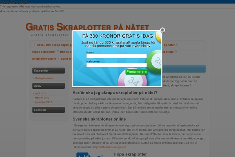Click the FÅ 330 KRONOR GRATIS IDAG headline
235x157 pixels.
click(x=118, y=36)
